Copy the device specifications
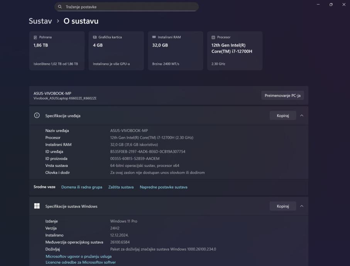Image resolution: width=350 pixels, height=266 pixels. [x=282, y=115]
